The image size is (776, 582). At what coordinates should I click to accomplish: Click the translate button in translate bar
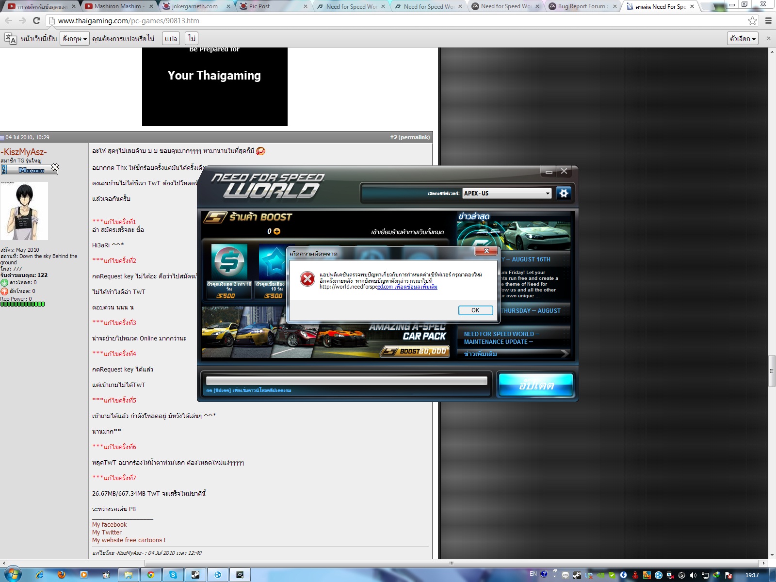pos(171,39)
